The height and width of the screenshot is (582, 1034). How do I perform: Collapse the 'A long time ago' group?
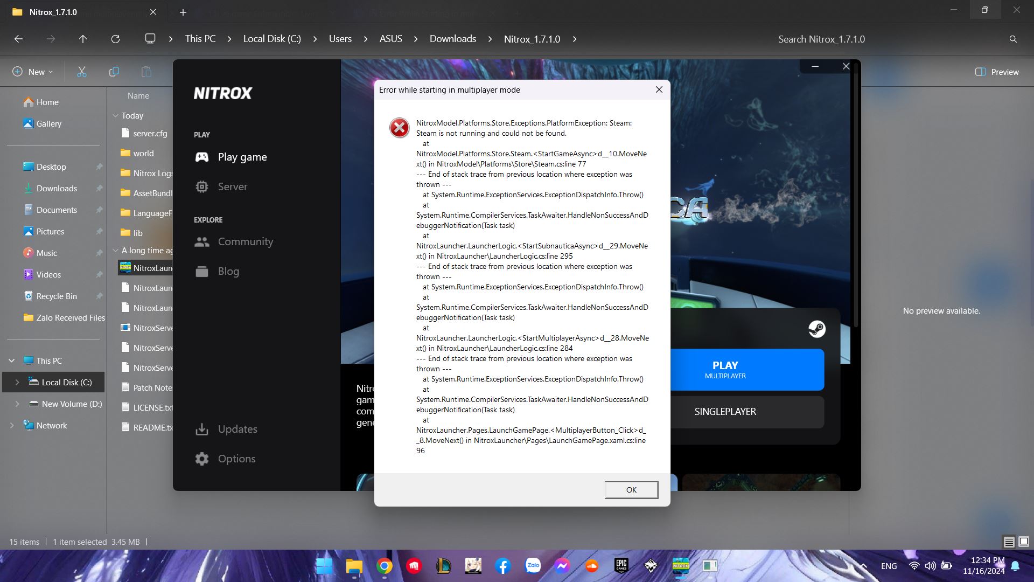coord(116,251)
